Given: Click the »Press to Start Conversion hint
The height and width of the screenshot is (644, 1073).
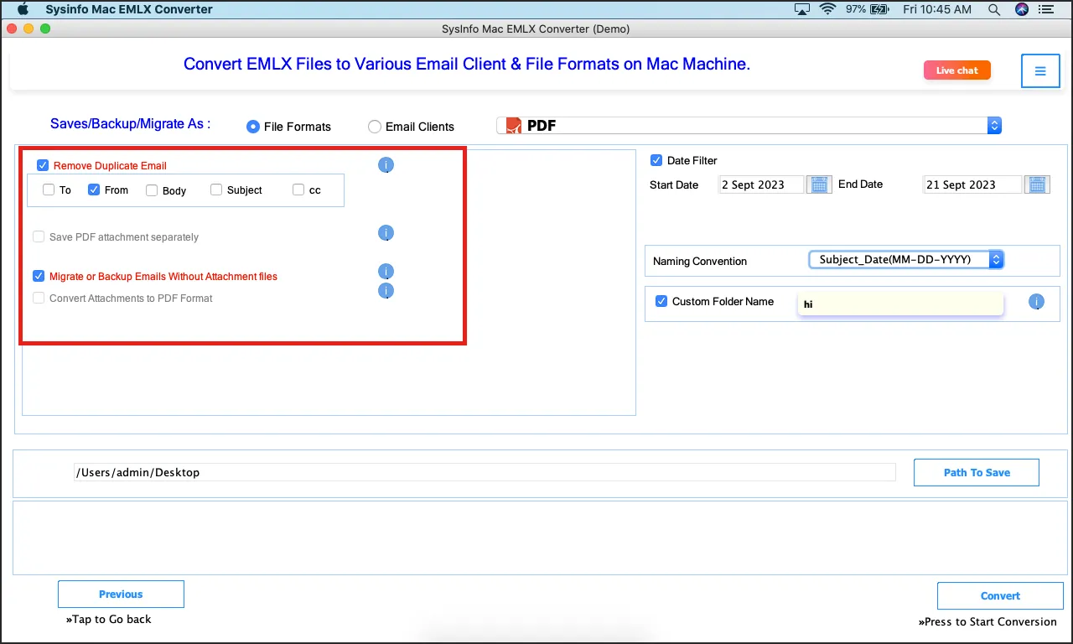Looking at the screenshot, I should (x=987, y=621).
